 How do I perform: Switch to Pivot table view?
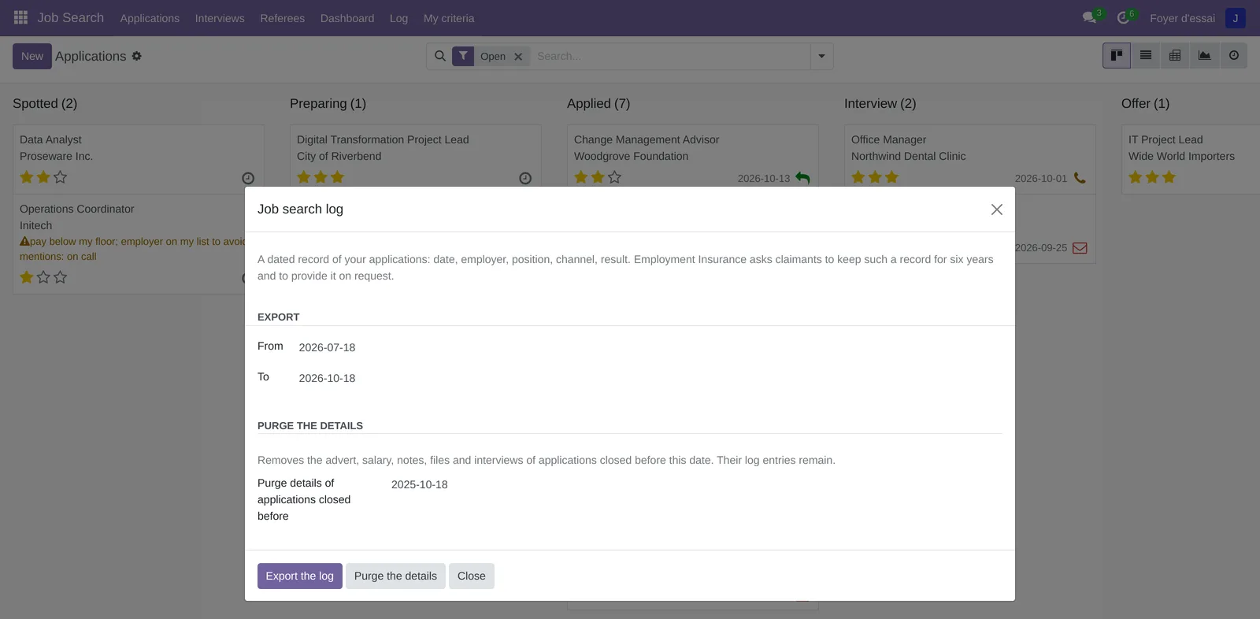1175,55
